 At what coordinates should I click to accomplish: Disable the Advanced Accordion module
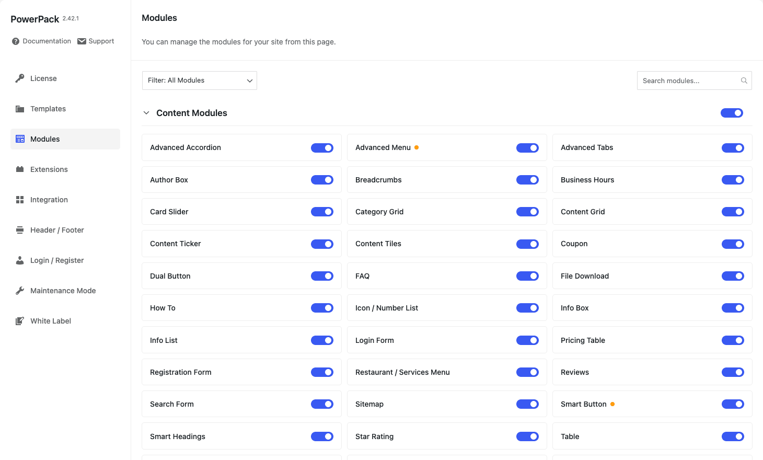322,148
